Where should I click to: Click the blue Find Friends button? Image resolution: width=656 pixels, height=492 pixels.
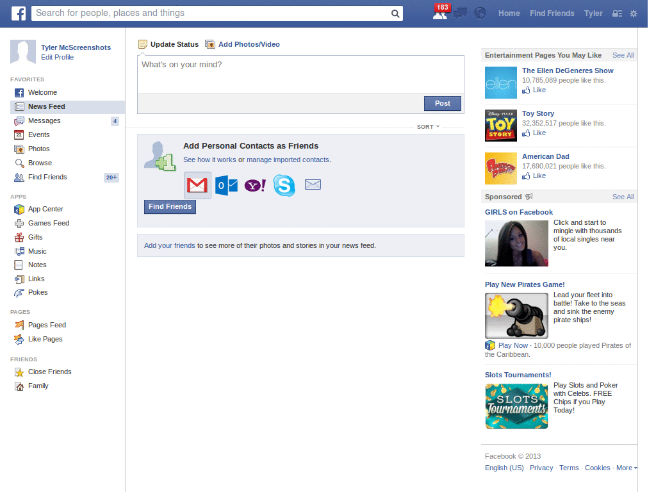click(x=170, y=207)
